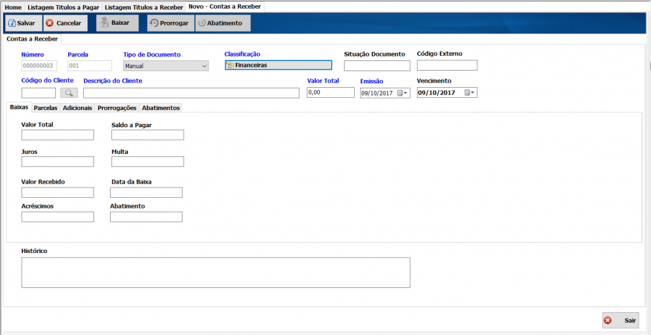The width and height of the screenshot is (651, 335).
Task: Click the Descrição do Cliente field
Action: (191, 93)
